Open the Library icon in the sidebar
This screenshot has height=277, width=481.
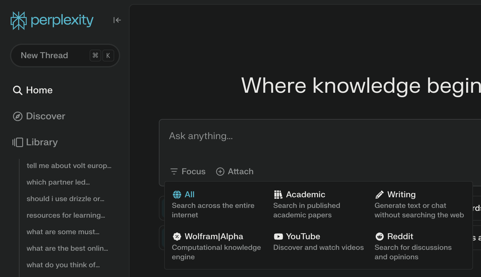(17, 142)
